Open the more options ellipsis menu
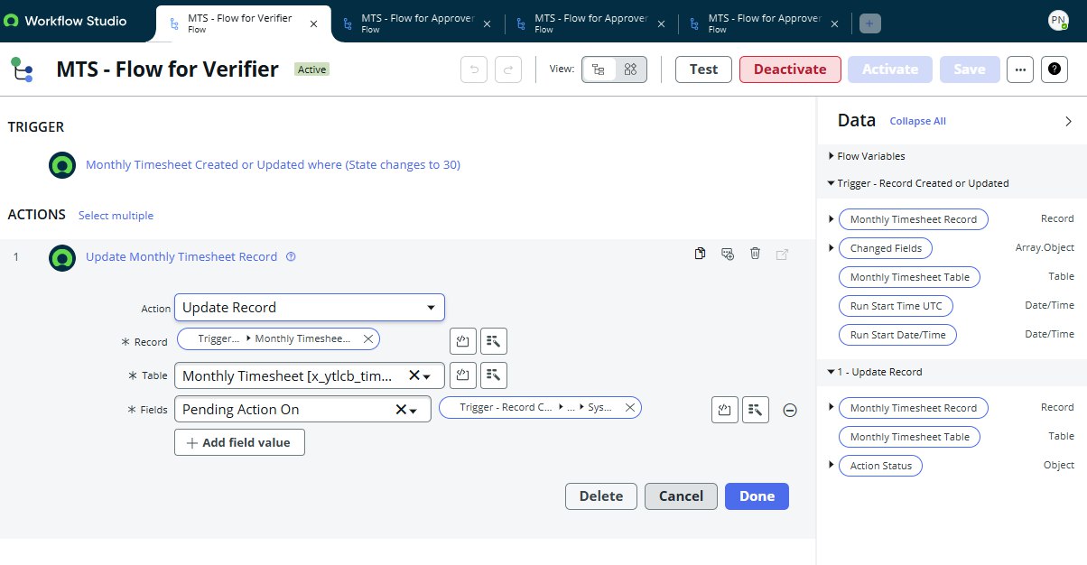The height and width of the screenshot is (565, 1087). [1019, 69]
